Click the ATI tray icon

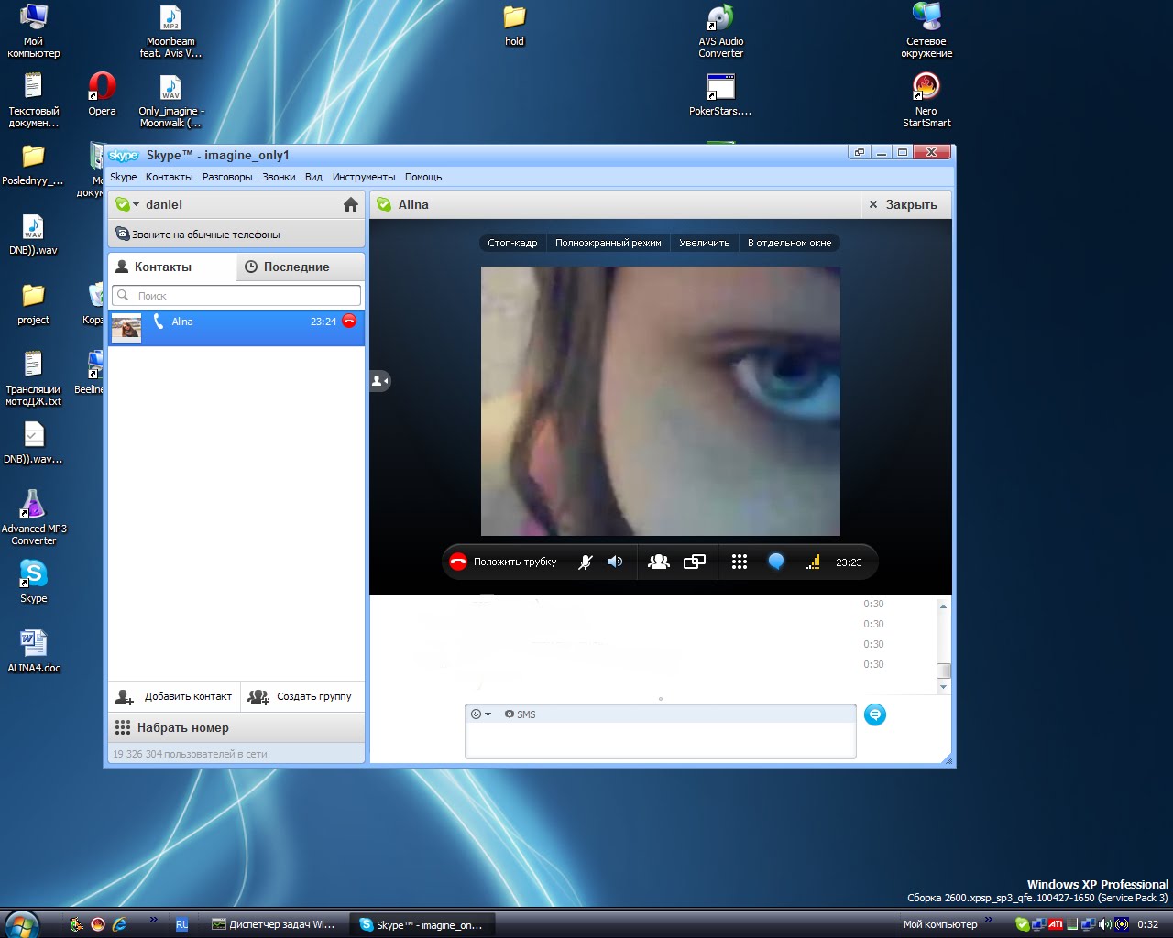[1056, 924]
